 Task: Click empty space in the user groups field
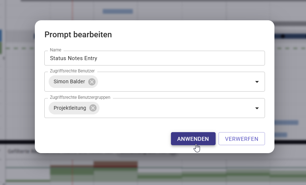pos(174,108)
